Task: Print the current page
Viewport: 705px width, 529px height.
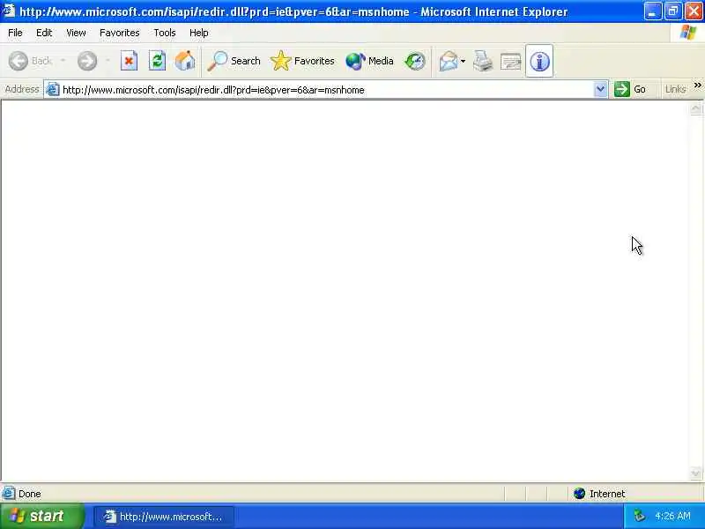Action: pyautogui.click(x=483, y=61)
